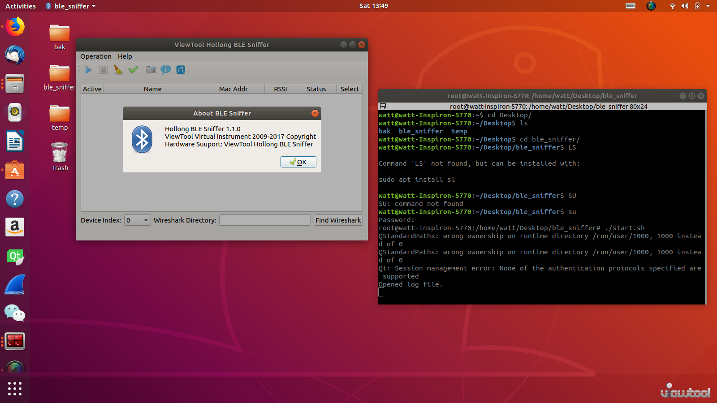
Task: Click the Select column header
Action: (x=350, y=89)
